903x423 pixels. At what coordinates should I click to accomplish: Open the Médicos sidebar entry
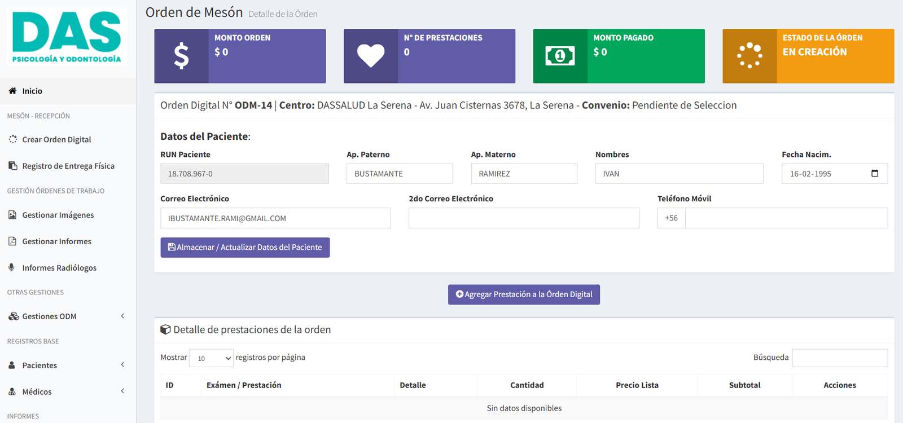pos(68,391)
